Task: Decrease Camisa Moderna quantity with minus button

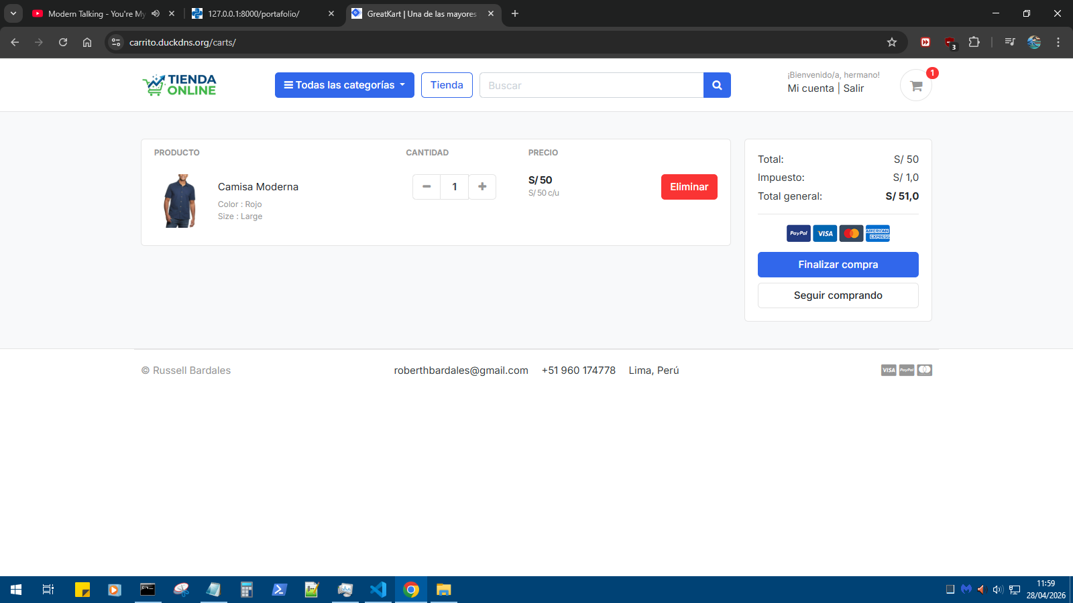Action: point(427,187)
